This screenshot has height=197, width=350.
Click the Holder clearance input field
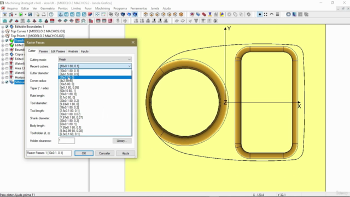67,141
